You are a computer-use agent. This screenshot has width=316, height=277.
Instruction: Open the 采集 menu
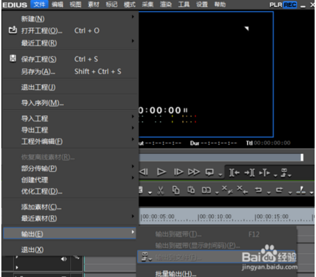coord(148,4)
